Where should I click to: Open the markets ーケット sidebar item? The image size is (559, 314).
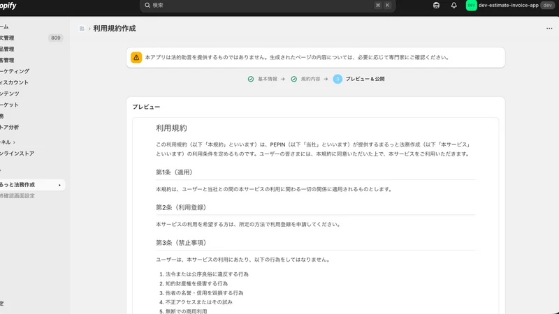coord(31,105)
